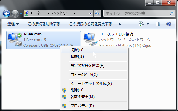Open Help with the blue question icon
The height and width of the screenshot is (111, 178).
(169, 24)
